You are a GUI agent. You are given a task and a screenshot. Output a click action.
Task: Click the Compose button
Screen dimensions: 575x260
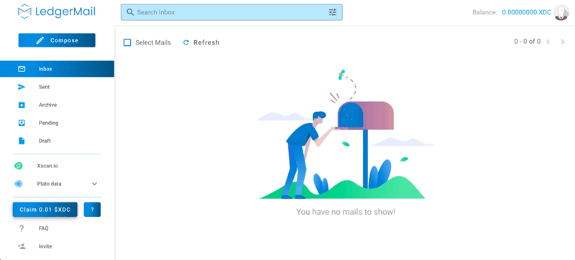pos(57,40)
